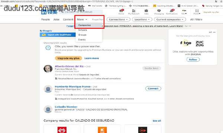Expand the Locations filter dropdown

pos(142,19)
